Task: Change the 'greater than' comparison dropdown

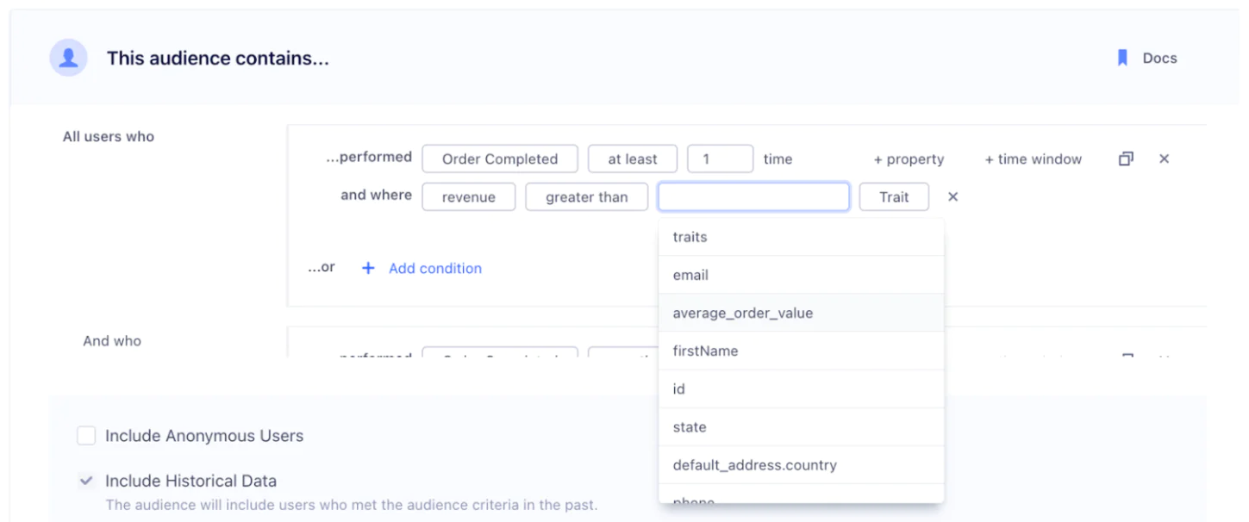Action: pos(586,196)
